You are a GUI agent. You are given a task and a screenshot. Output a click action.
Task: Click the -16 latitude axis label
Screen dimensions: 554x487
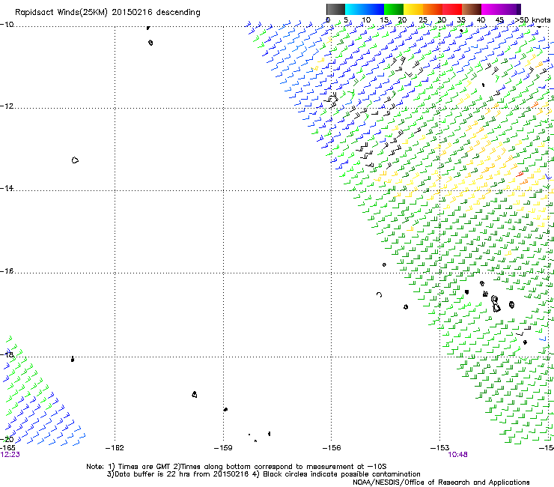(7, 271)
